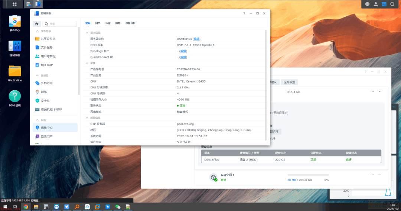This screenshot has height=211, width=401.
Task: Switch to the 常规 tab
Action: (x=88, y=23)
